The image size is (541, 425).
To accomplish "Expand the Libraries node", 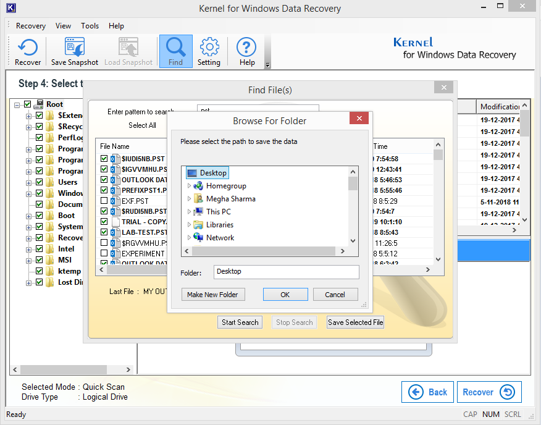I will click(x=189, y=225).
